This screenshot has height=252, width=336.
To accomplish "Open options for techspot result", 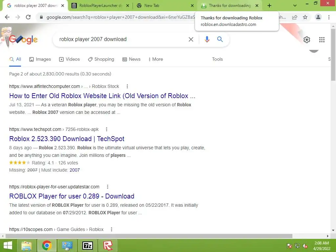I will coord(107,129).
